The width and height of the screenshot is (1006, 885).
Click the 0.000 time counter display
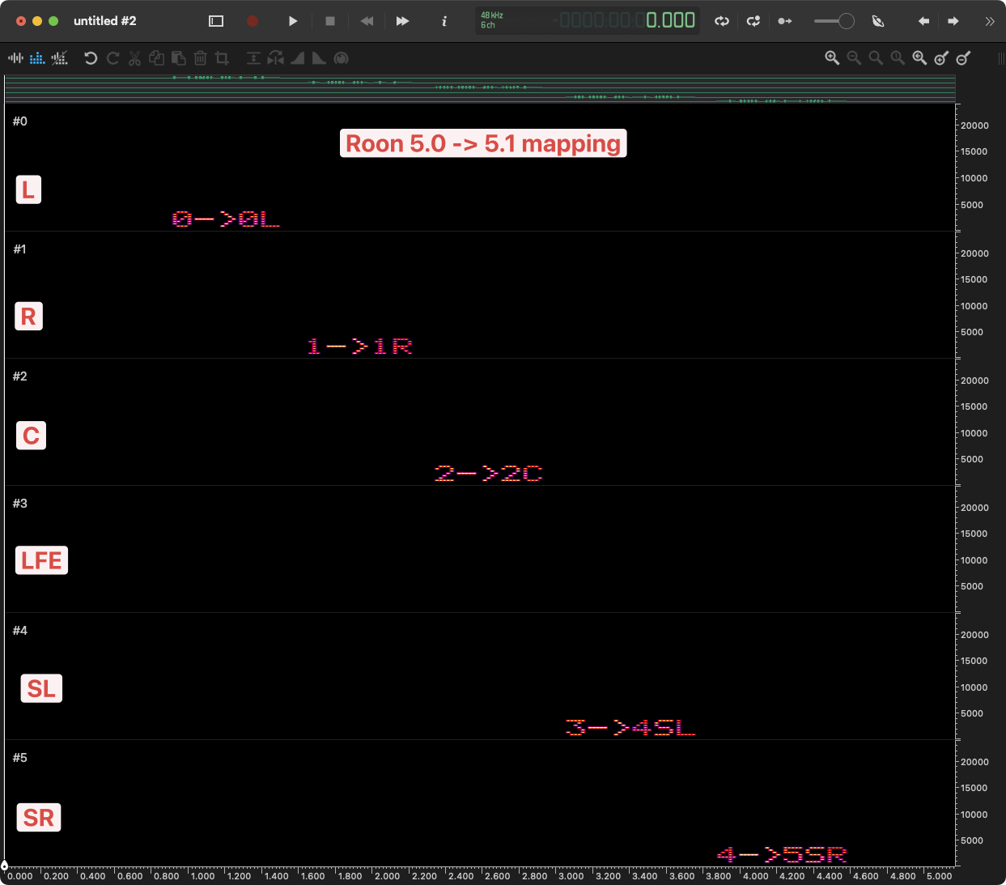(x=671, y=20)
